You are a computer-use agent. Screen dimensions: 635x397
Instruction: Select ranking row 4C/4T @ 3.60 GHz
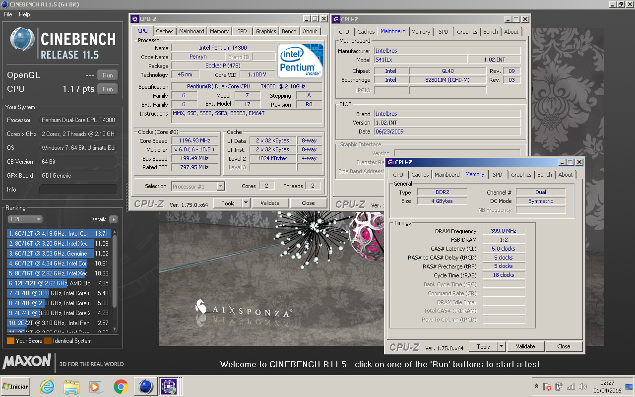59,313
